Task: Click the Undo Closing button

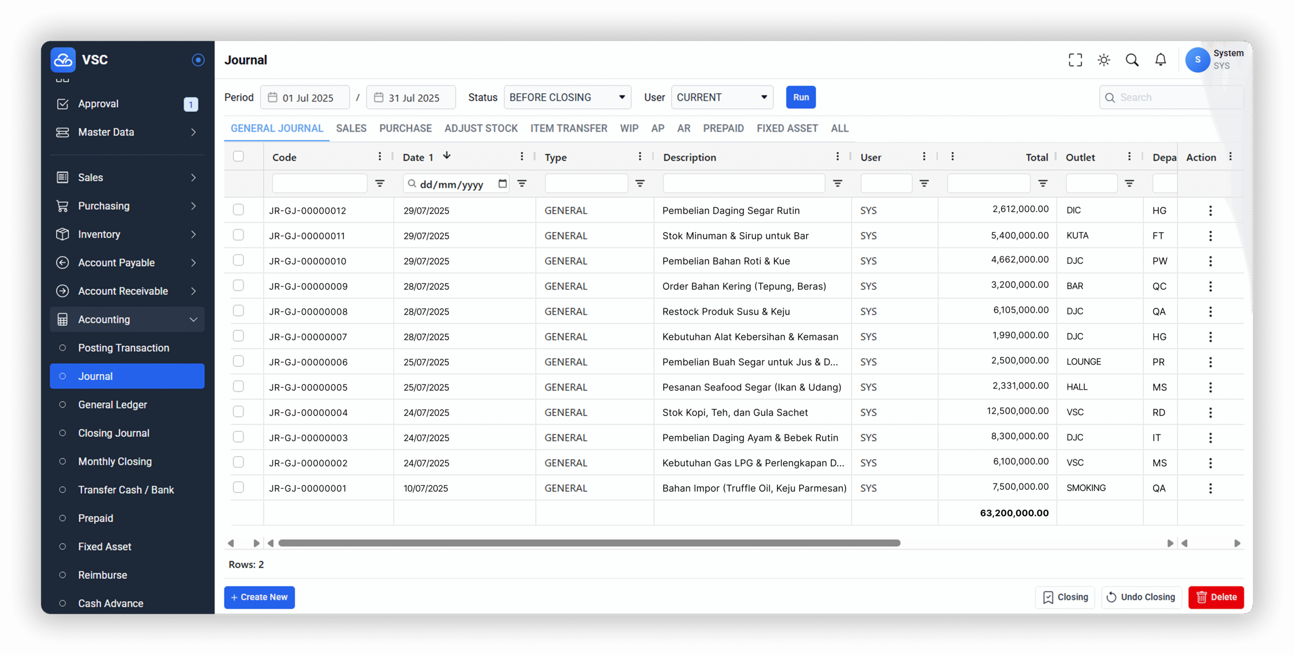Action: [x=1141, y=597]
